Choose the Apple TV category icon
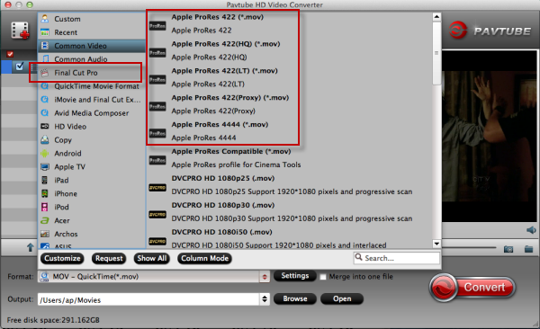This screenshot has height=329, width=540. pyautogui.click(x=45, y=167)
